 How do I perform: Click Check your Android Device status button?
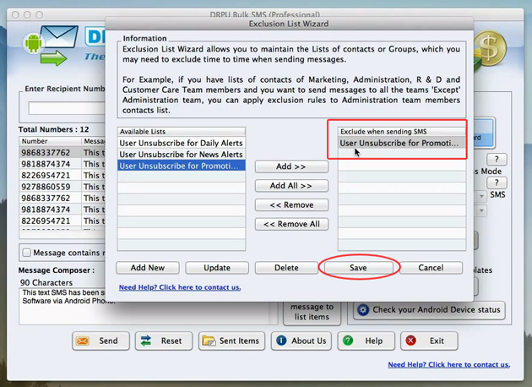[429, 310]
